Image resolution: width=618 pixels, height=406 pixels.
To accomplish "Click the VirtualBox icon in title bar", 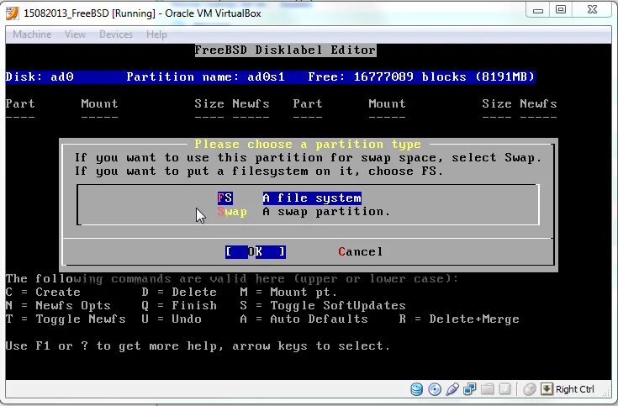I will pos(13,13).
